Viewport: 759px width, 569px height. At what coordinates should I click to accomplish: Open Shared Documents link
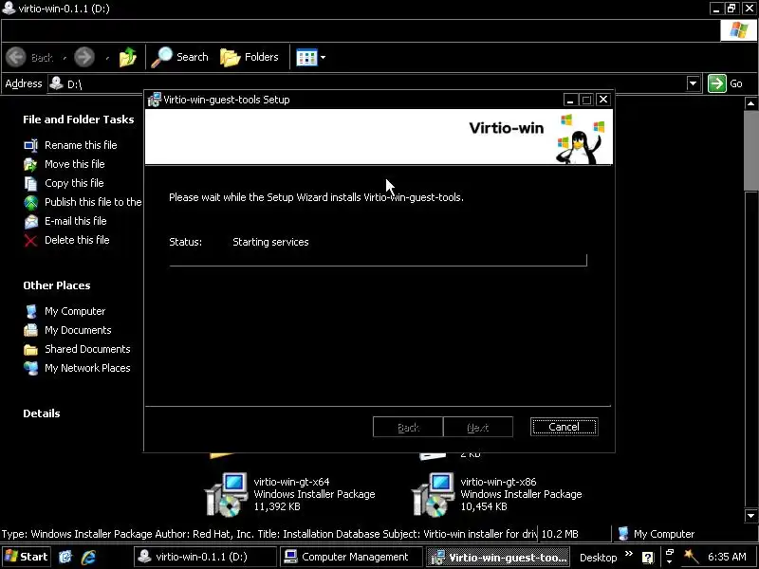click(x=87, y=349)
